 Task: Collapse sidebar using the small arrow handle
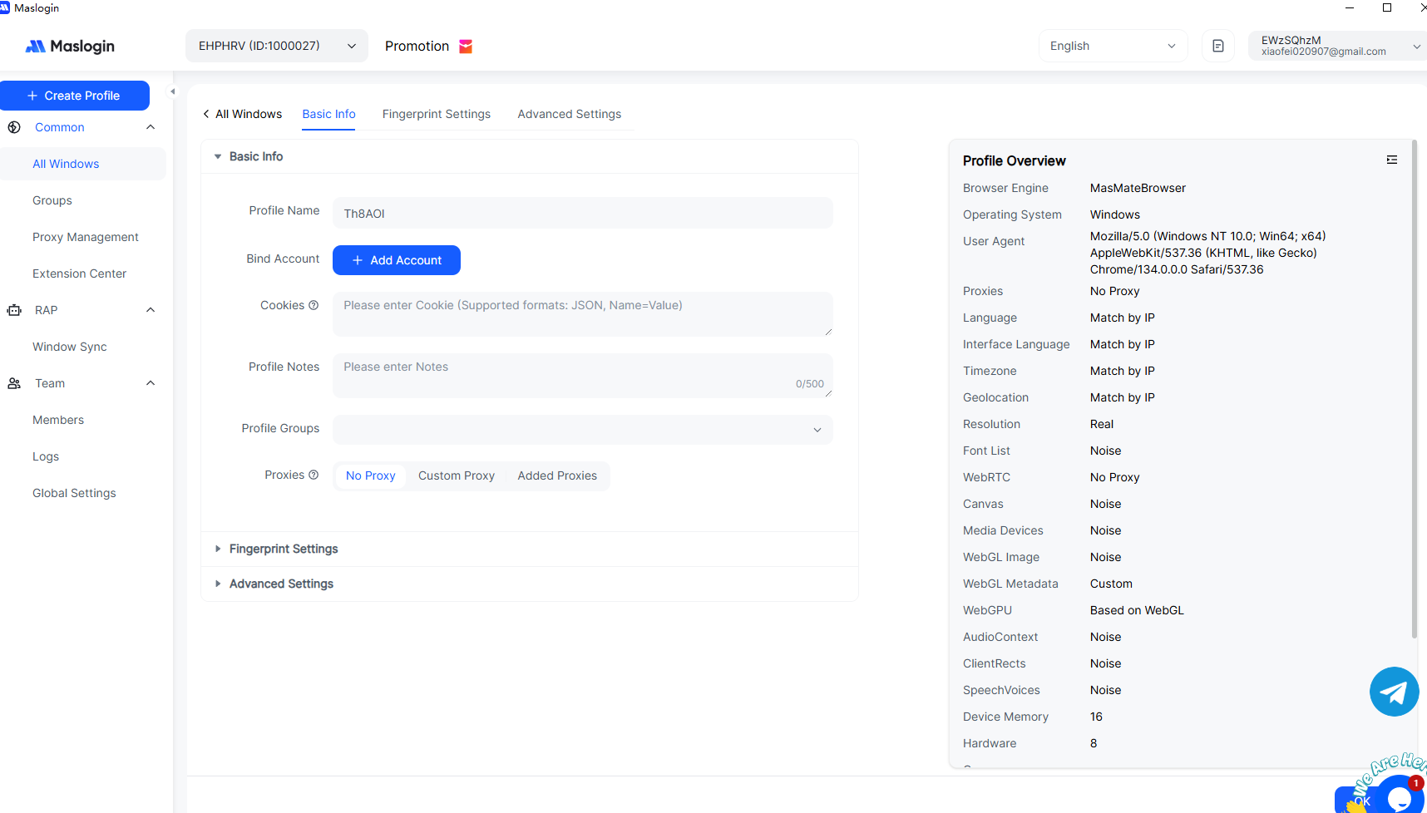coord(173,91)
